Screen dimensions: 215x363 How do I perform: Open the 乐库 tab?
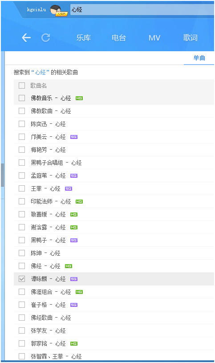pyautogui.click(x=84, y=38)
